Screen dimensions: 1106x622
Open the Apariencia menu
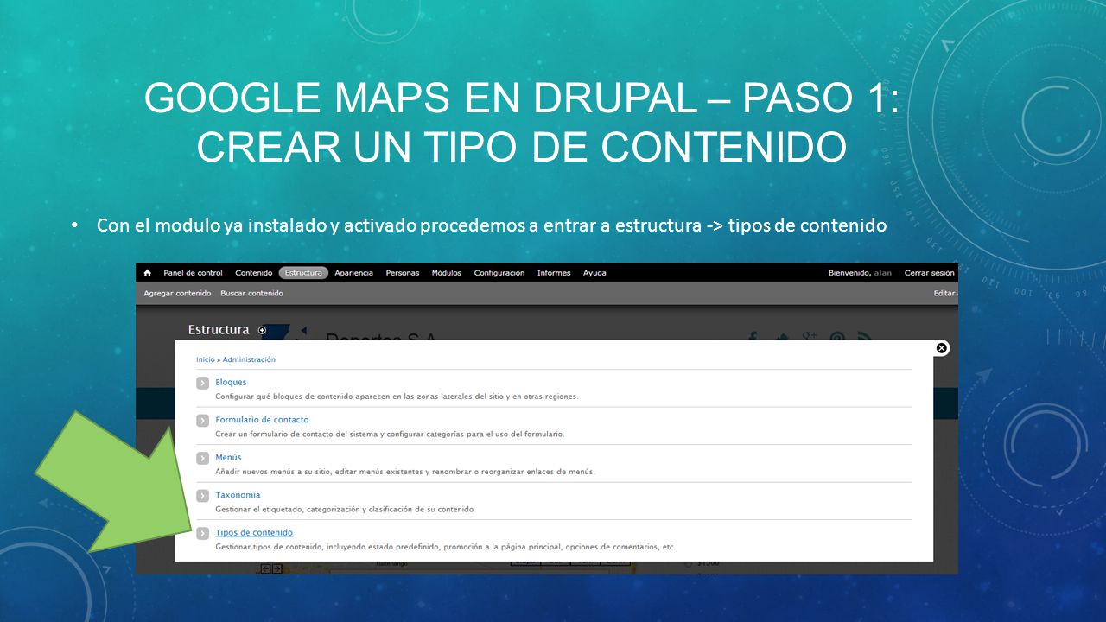click(354, 273)
